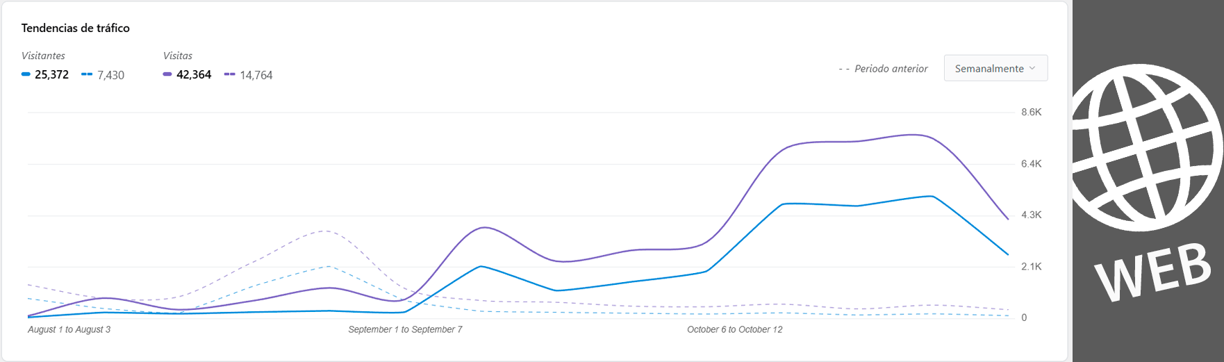1224x362 pixels.
Task: Click the WEB label under the globe
Action: tap(1153, 272)
